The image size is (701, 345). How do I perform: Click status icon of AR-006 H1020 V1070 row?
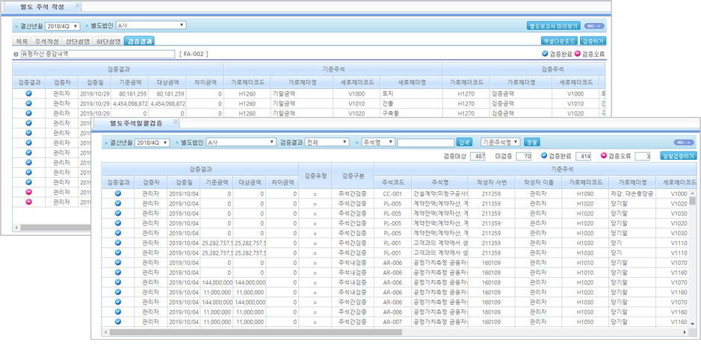pyautogui.click(x=118, y=282)
